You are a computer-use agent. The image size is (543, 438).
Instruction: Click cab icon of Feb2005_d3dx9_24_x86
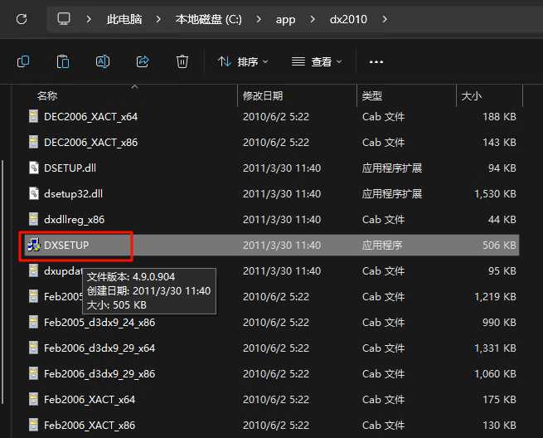click(x=34, y=322)
